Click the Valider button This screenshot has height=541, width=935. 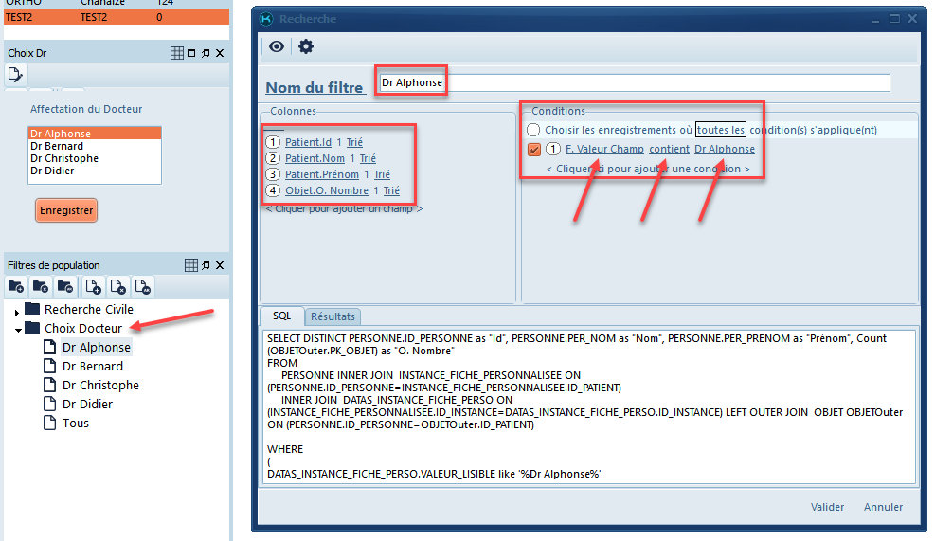pos(827,507)
